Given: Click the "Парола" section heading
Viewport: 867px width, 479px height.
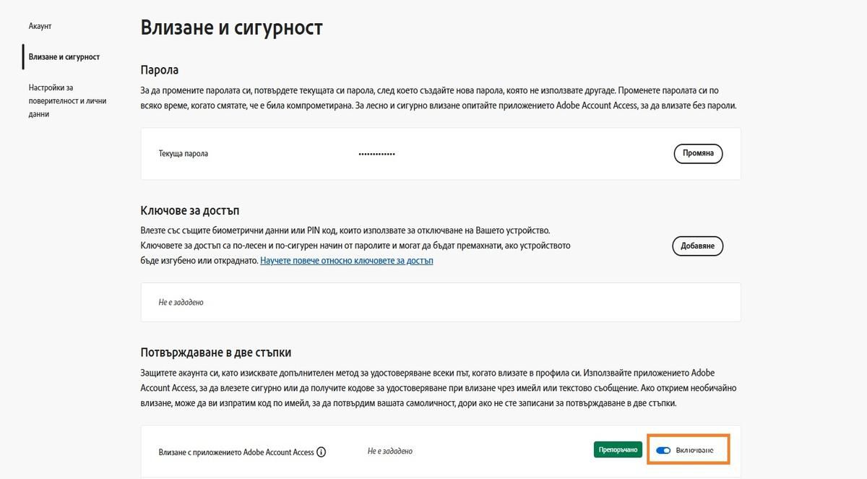Looking at the screenshot, I should pos(160,70).
